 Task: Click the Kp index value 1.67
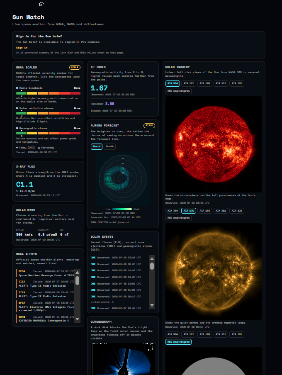tap(99, 88)
